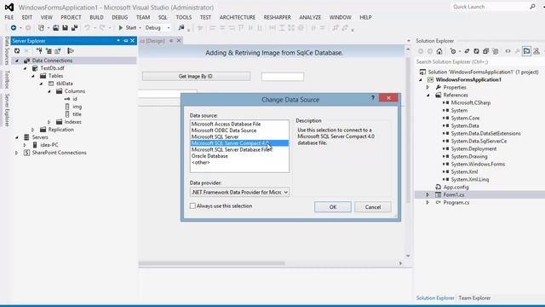Select System.Data.SqlServerCe reference
The width and height of the screenshot is (545, 307).
tap(479, 141)
